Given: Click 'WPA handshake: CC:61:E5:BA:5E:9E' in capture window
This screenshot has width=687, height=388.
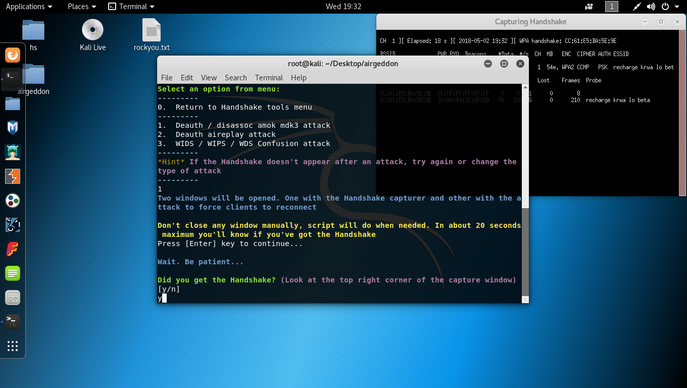Looking at the screenshot, I should [x=568, y=41].
